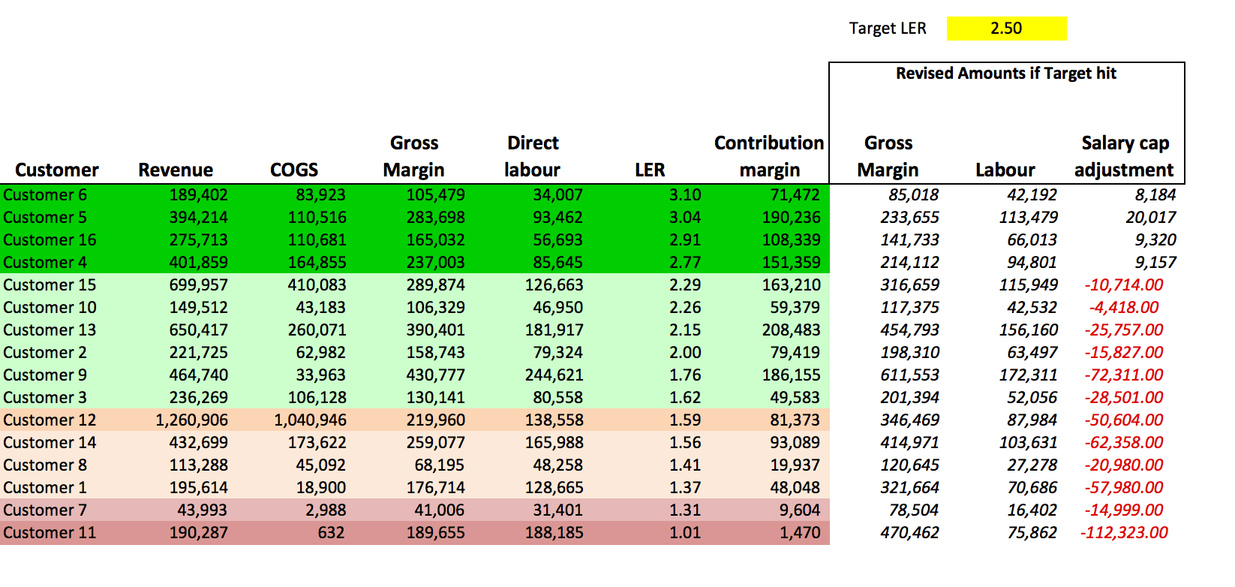Screen dimensions: 1235x587
Task: Click the COGS column header
Action: [294, 170]
